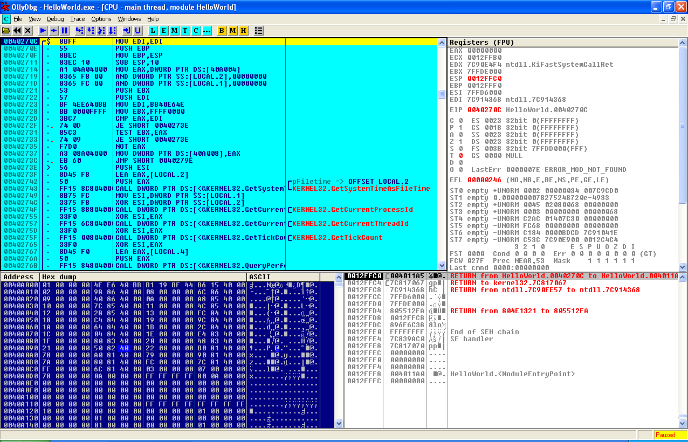Click the highlighted byte 40 in hex dump

pos(123,348)
